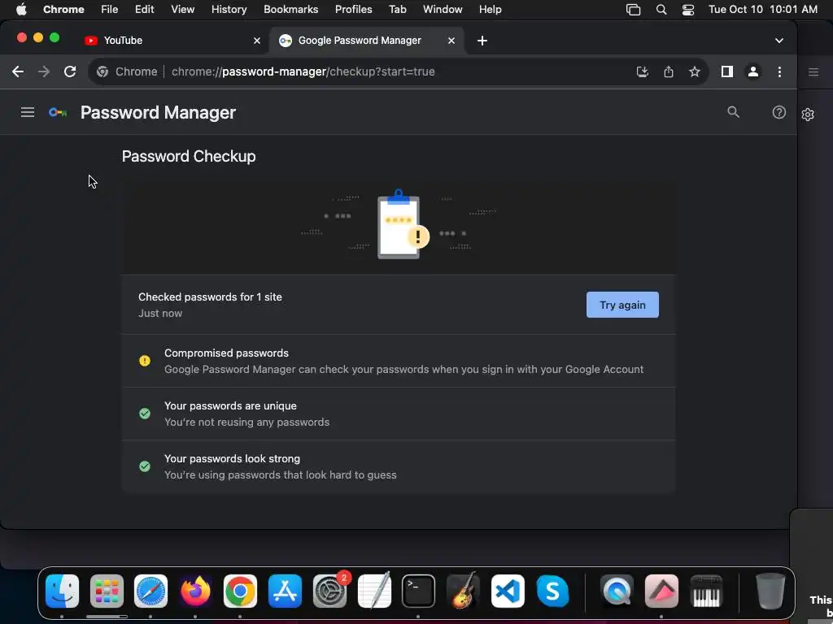Image resolution: width=833 pixels, height=624 pixels.
Task: Click the Password Checkup heading
Action: (189, 156)
